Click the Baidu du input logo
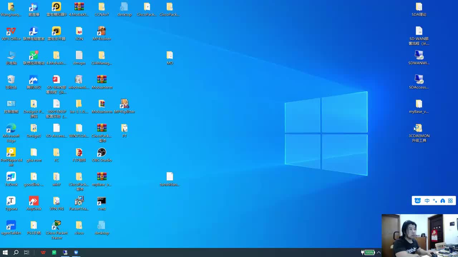The image size is (458, 257). click(418, 201)
